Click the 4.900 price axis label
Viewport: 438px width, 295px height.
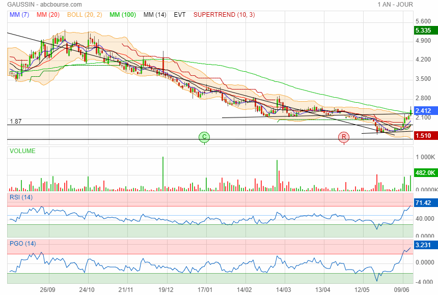(x=423, y=41)
